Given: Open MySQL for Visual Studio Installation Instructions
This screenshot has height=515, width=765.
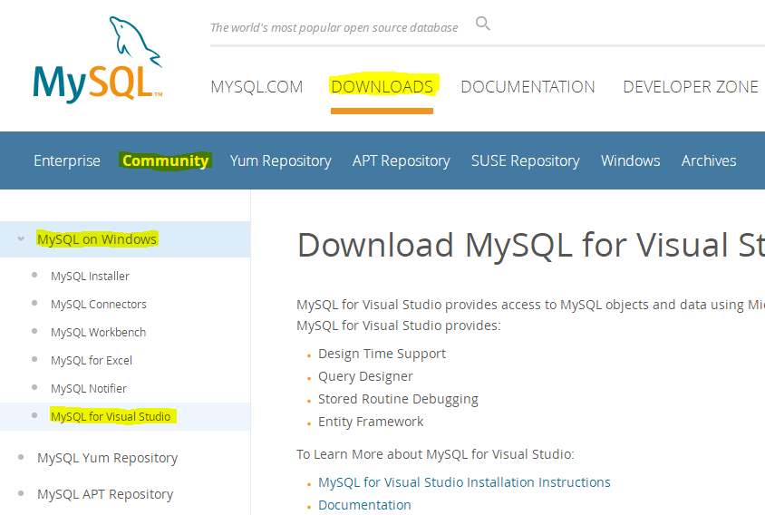Looking at the screenshot, I should click(x=464, y=482).
